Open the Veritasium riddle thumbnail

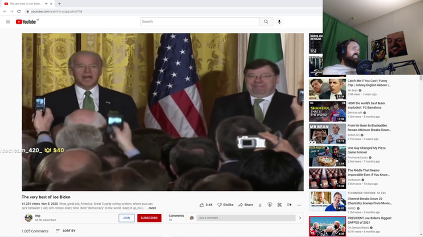(328, 178)
